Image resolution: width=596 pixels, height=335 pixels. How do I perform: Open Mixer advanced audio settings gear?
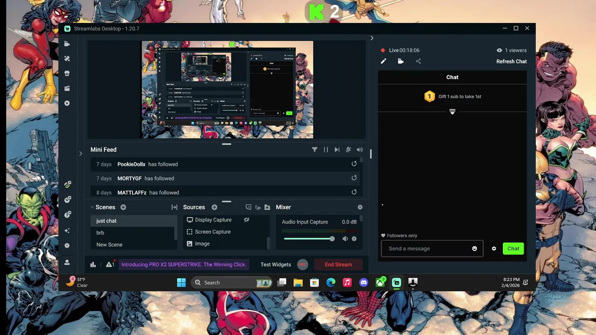[x=360, y=207]
